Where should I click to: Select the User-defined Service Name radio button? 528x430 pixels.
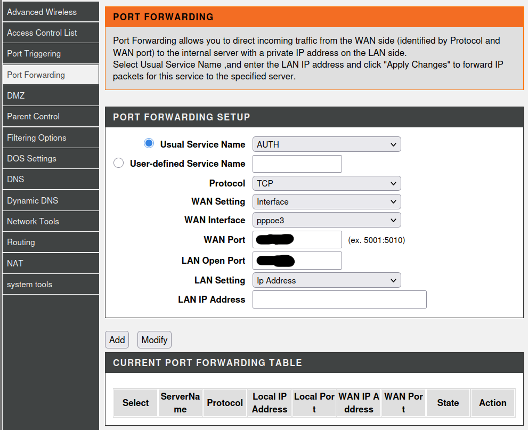click(119, 164)
